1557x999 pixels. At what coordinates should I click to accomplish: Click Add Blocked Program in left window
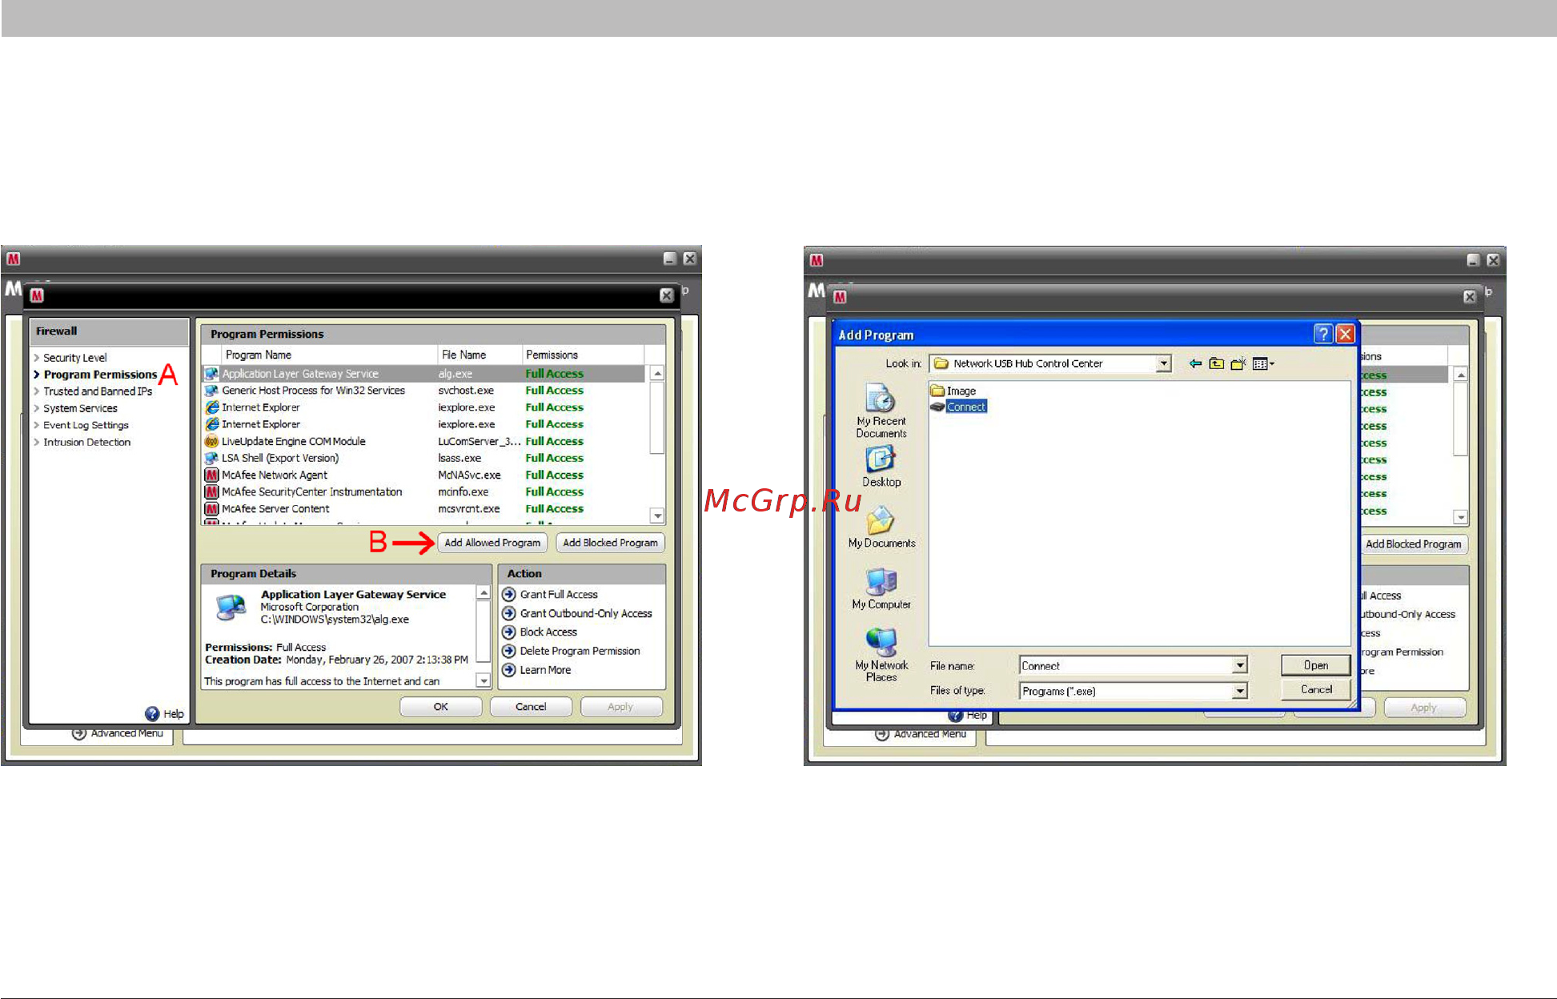610,543
